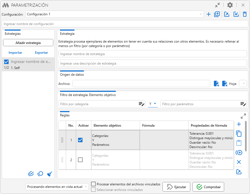Remove data source file icon

click(x=224, y=84)
